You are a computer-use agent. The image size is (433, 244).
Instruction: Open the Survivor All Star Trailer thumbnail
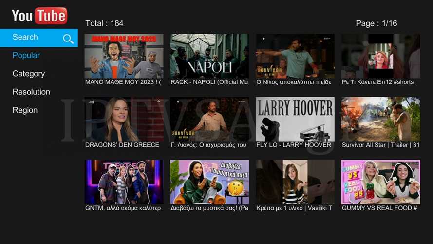coord(380,119)
